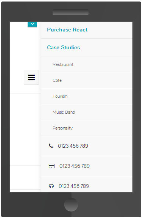Image resolution: width=143 pixels, height=219 pixels.
Task: Open the Purchase React link
Action: tap(67, 30)
